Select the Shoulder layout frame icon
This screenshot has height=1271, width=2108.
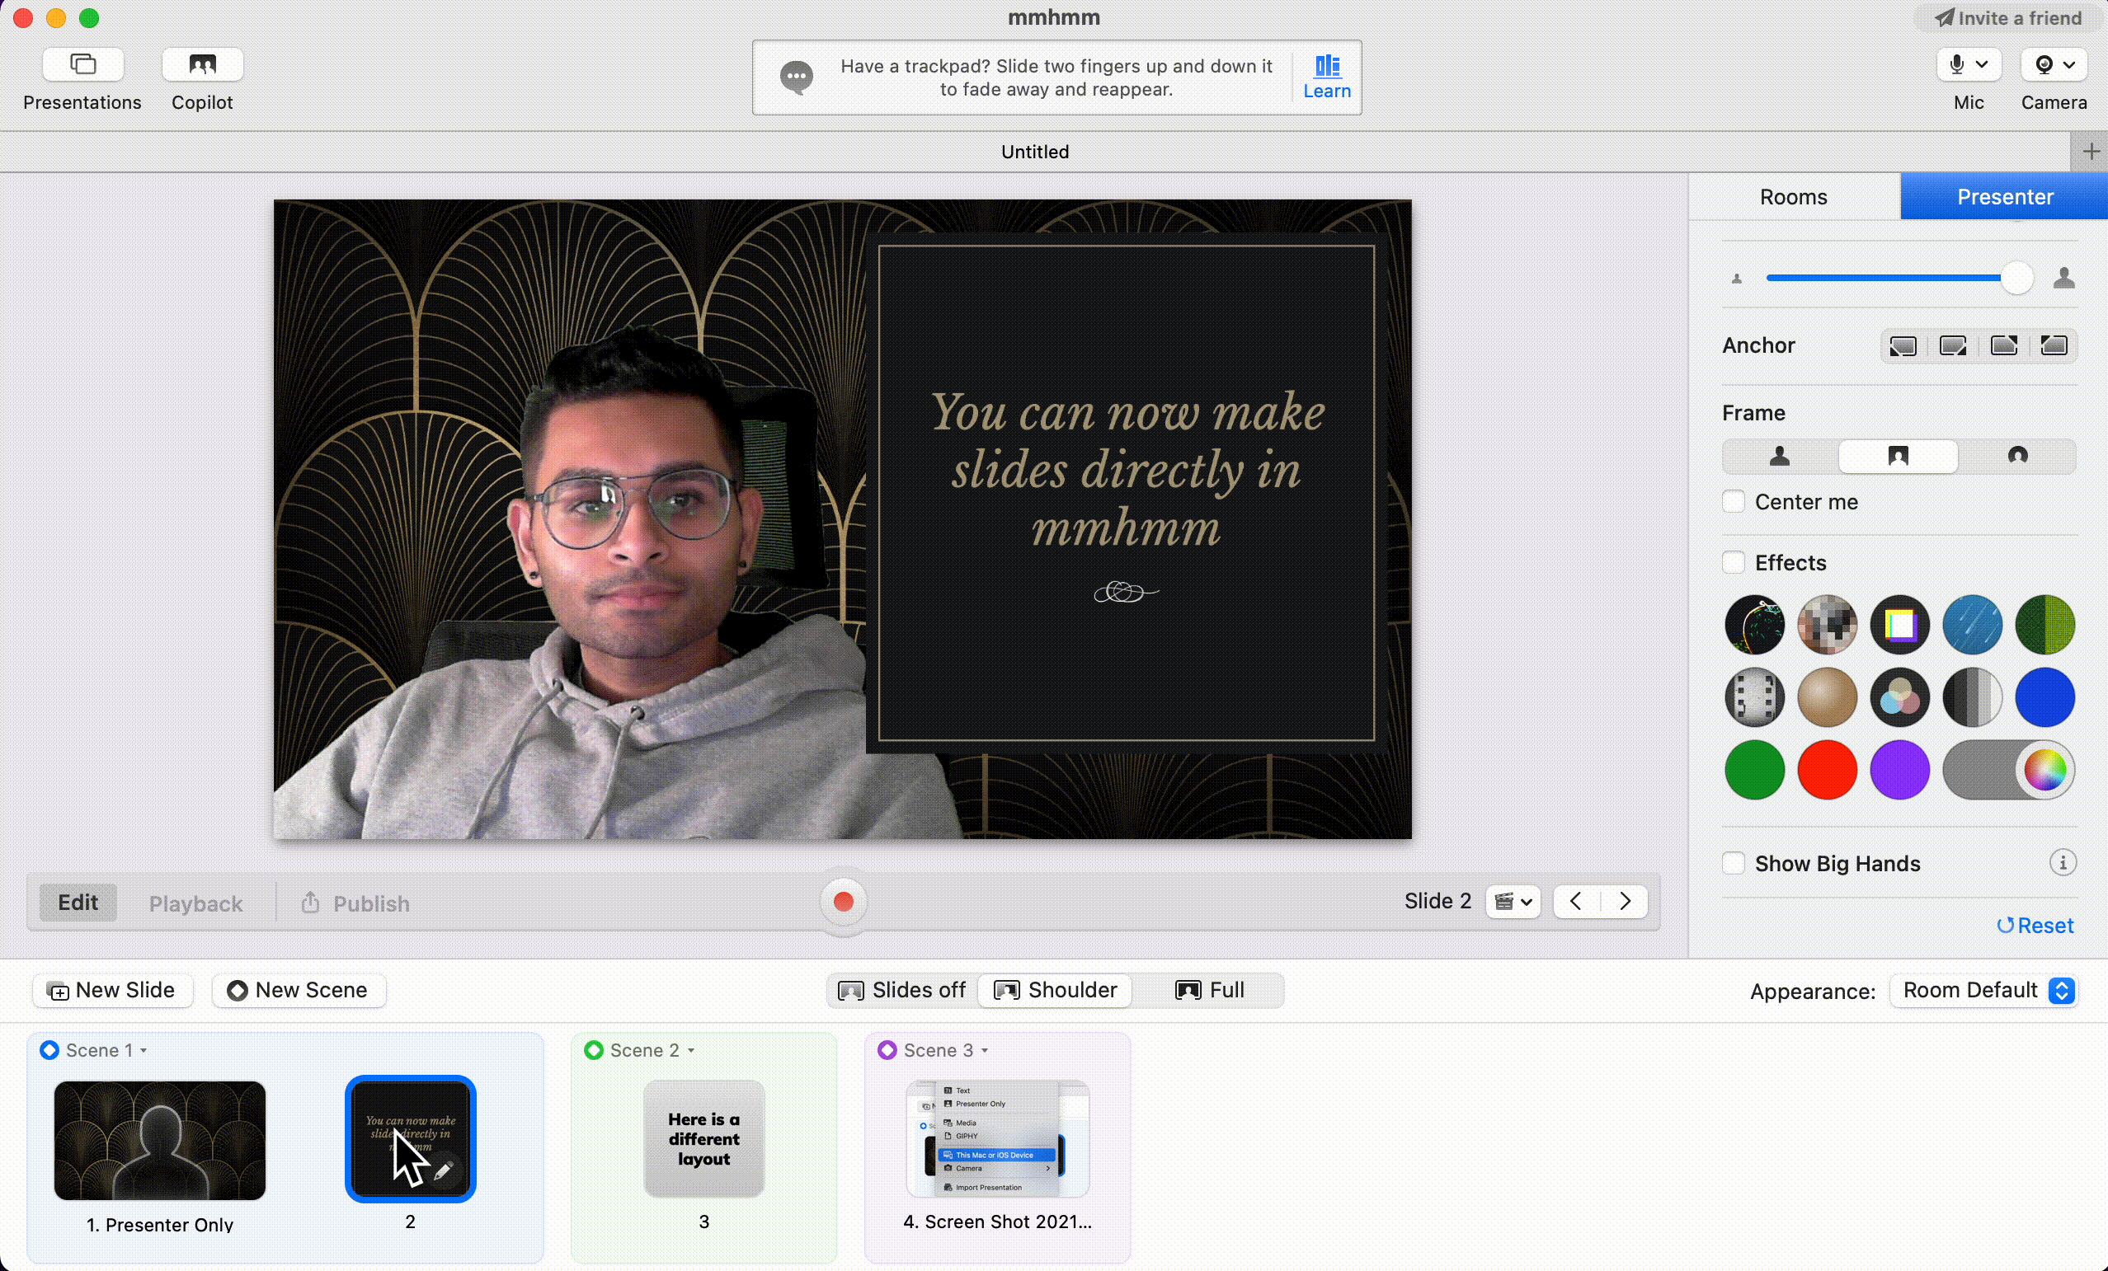pyautogui.click(x=1899, y=456)
